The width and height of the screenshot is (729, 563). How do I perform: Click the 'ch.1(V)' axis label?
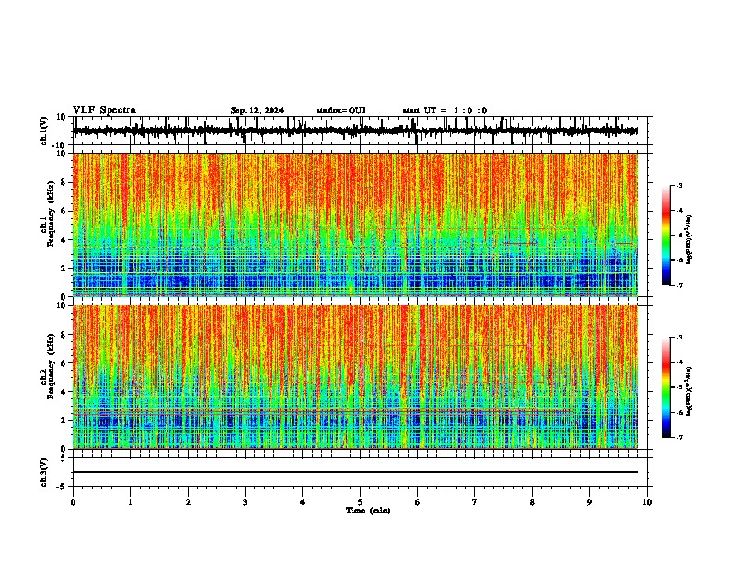click(44, 131)
